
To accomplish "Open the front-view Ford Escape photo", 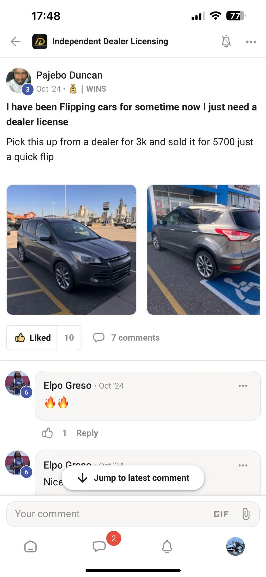I will (x=71, y=250).
